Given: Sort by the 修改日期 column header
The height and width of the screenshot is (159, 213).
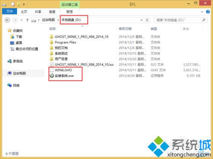Looking at the screenshot, I should point(125,29).
